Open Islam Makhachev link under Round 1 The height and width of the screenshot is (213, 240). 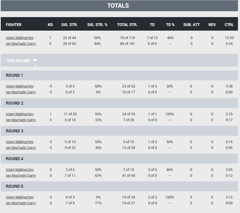[20, 86]
